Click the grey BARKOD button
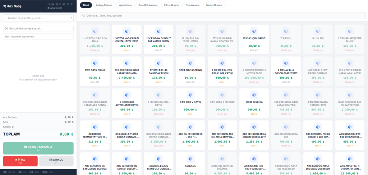Screen dimensions: 368x175 point(56,161)
